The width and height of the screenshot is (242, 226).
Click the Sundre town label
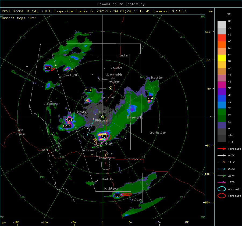coord(81,111)
